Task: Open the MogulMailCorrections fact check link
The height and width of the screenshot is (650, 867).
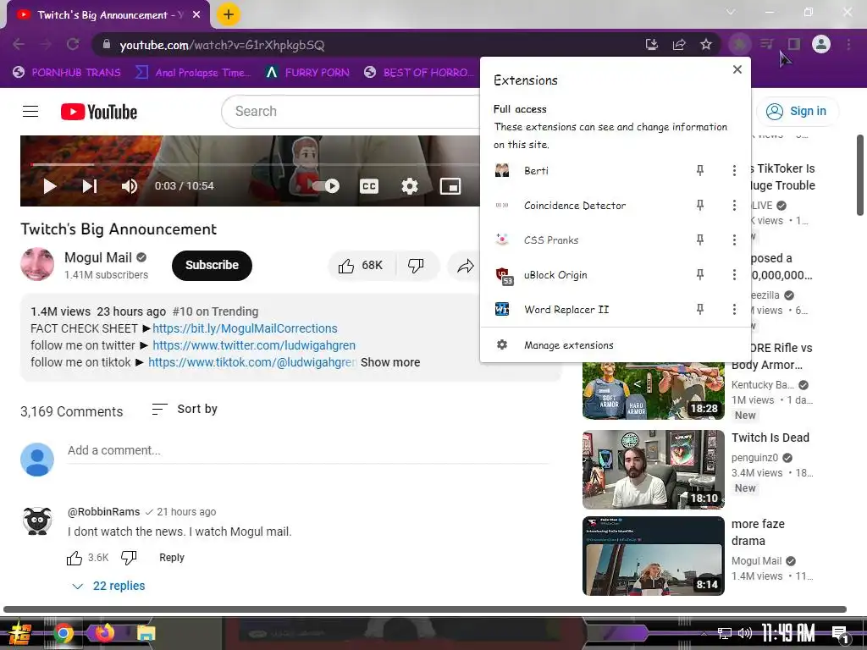Action: 245,328
